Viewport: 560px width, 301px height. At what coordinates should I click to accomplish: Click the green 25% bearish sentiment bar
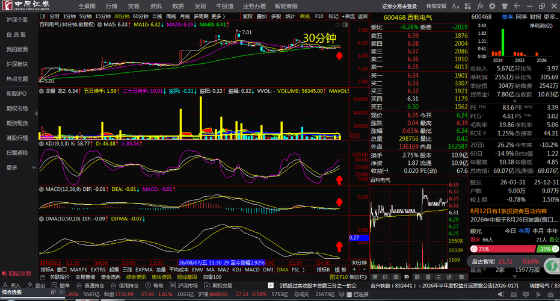pos(548,249)
